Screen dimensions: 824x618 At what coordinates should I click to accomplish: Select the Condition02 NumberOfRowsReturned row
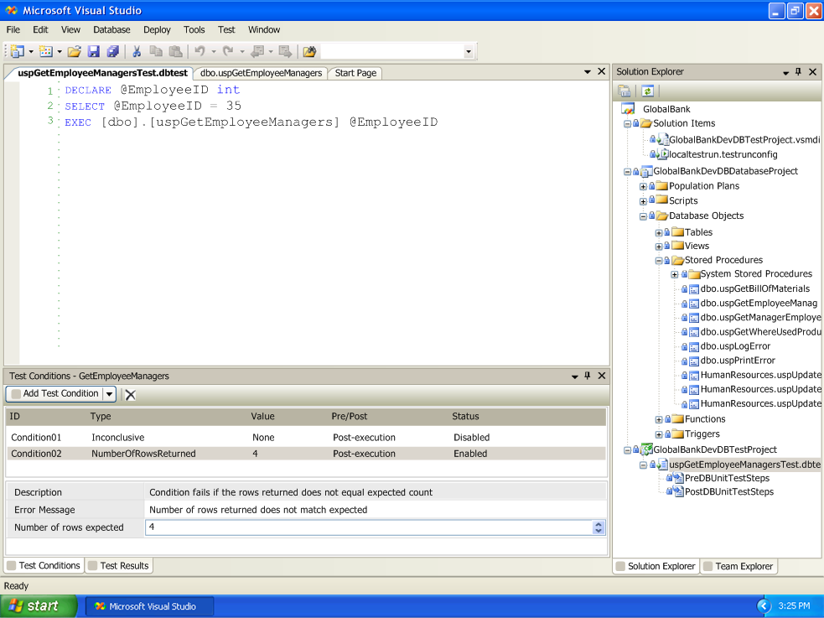click(x=306, y=454)
